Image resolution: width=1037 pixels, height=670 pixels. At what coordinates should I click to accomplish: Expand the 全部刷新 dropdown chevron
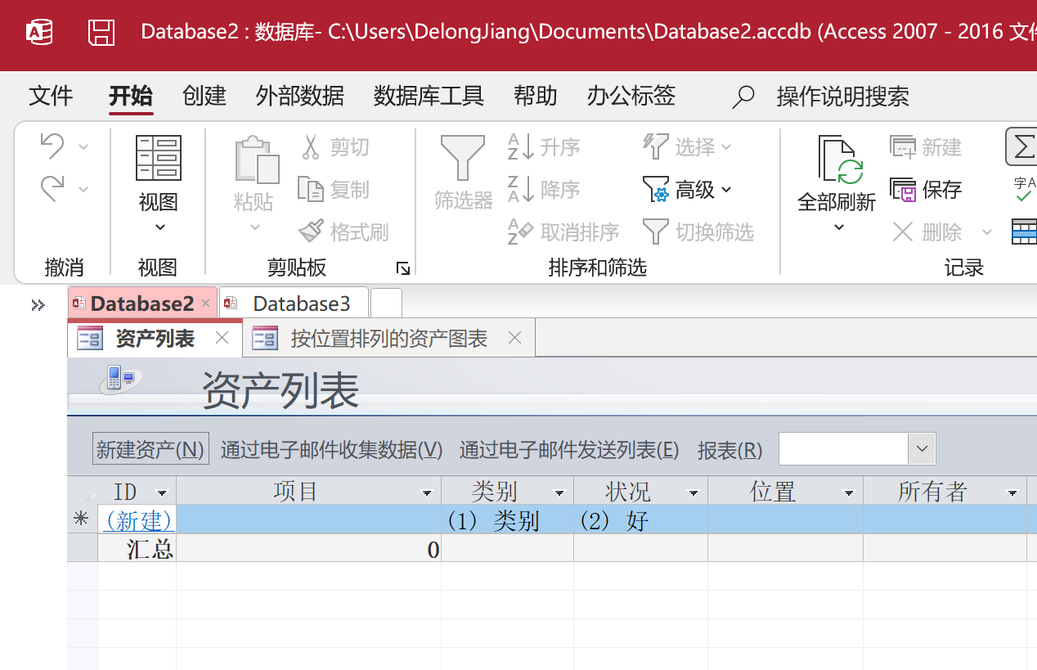[838, 227]
